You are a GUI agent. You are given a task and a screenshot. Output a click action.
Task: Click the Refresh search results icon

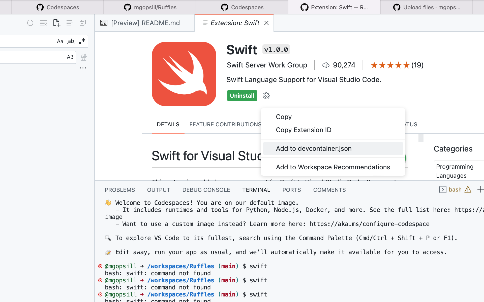30,23
